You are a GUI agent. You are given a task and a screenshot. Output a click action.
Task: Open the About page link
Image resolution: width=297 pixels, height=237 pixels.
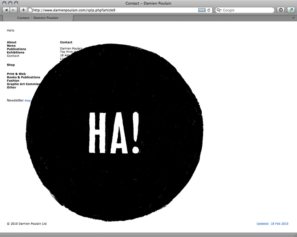pos(11,42)
